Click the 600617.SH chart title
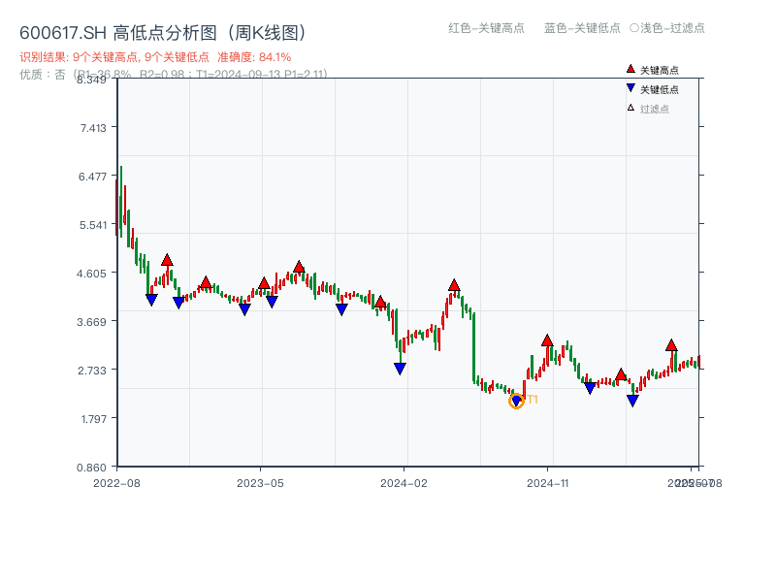The image size is (776, 582). pos(163,33)
